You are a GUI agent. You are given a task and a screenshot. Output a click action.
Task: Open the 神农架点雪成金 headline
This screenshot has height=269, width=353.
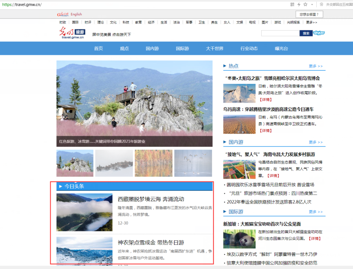(x=151, y=242)
